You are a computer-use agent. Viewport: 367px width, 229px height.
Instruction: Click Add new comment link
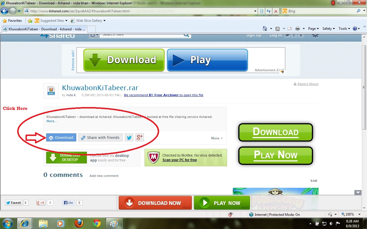tap(104, 176)
